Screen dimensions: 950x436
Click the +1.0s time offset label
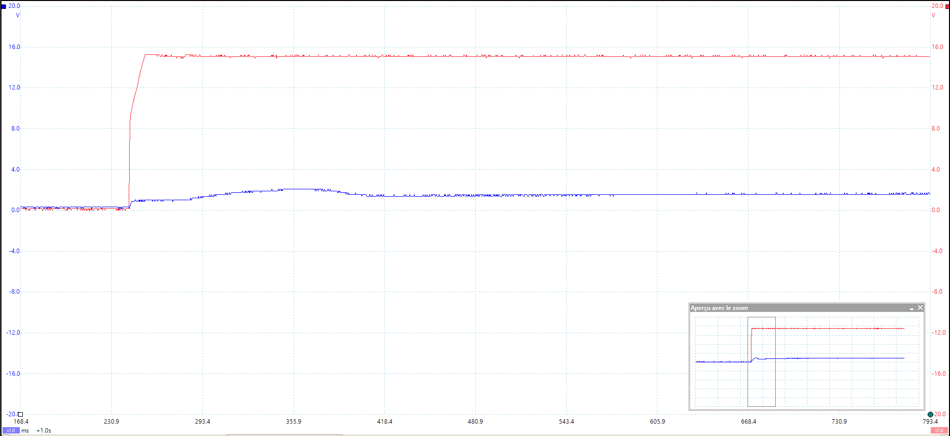tap(44, 431)
